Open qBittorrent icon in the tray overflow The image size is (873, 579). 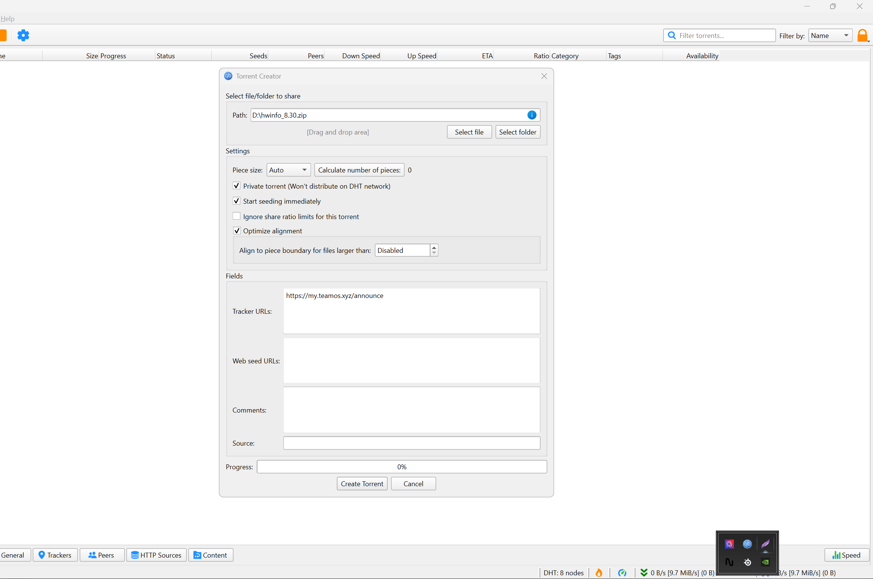(x=747, y=544)
